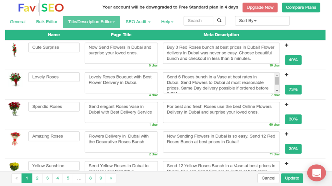The width and height of the screenshot is (332, 186).
Task: Click the FavSEO logo
Action: (x=41, y=7)
